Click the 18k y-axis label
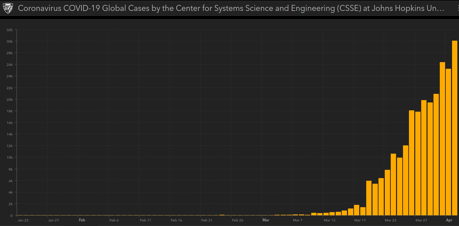Viewport: 459px width, 226px height. pyautogui.click(x=10, y=111)
